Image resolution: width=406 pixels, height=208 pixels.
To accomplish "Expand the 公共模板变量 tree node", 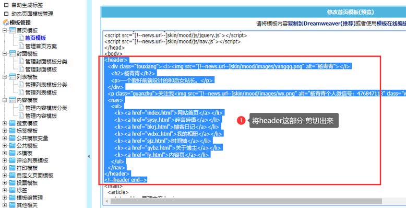I will tap(4, 138).
